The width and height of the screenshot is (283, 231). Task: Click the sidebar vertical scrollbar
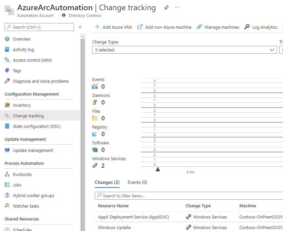point(83,132)
